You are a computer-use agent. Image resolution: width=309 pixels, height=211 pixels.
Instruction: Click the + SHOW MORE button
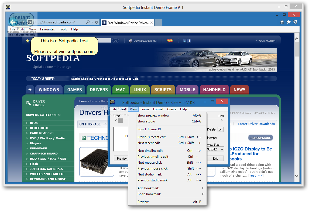(x=260, y=138)
